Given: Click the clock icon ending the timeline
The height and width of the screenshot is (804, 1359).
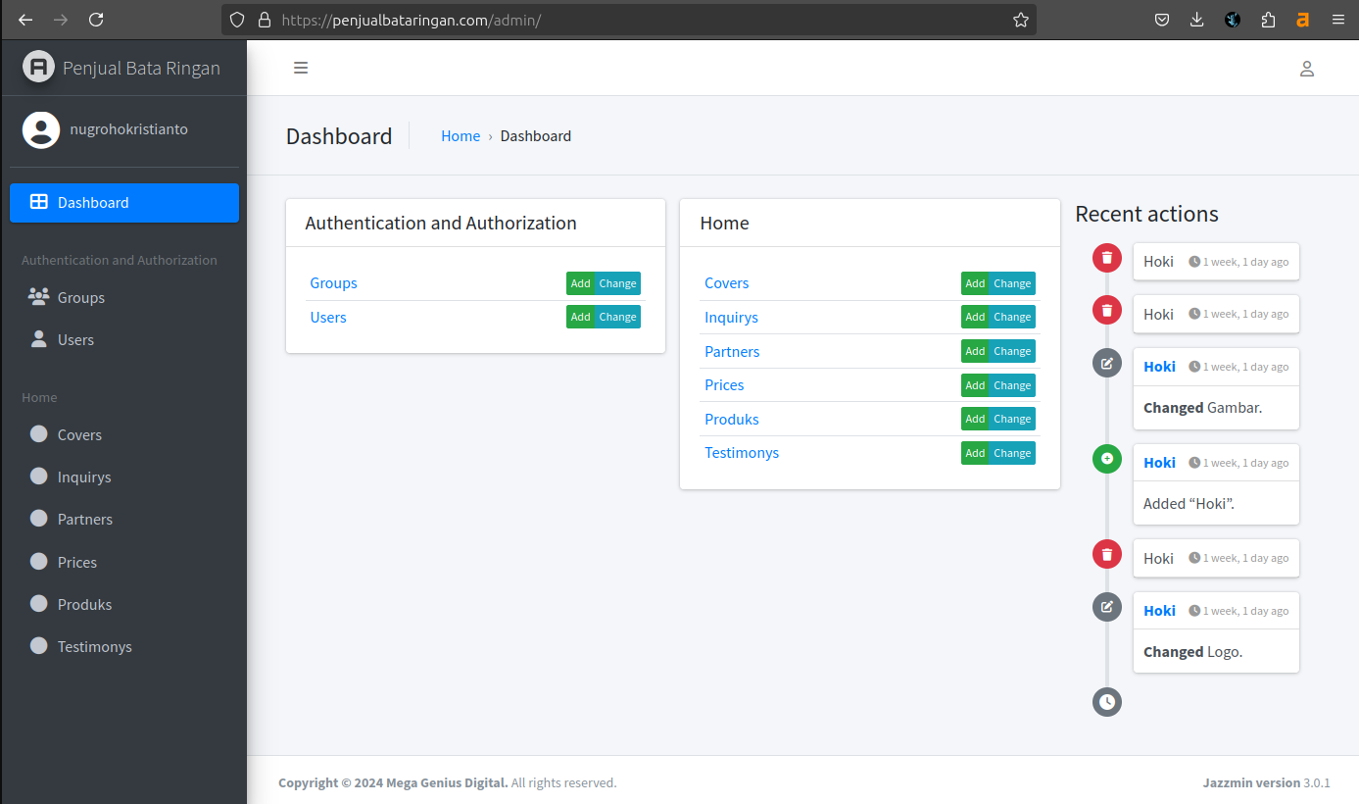Looking at the screenshot, I should click(x=1106, y=701).
